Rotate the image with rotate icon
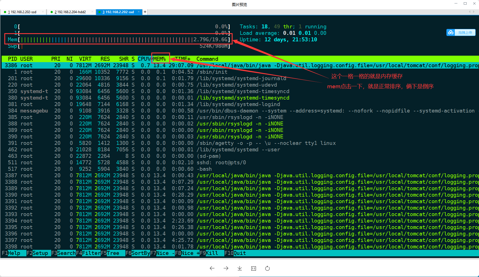This screenshot has height=277, width=479. coord(267,268)
